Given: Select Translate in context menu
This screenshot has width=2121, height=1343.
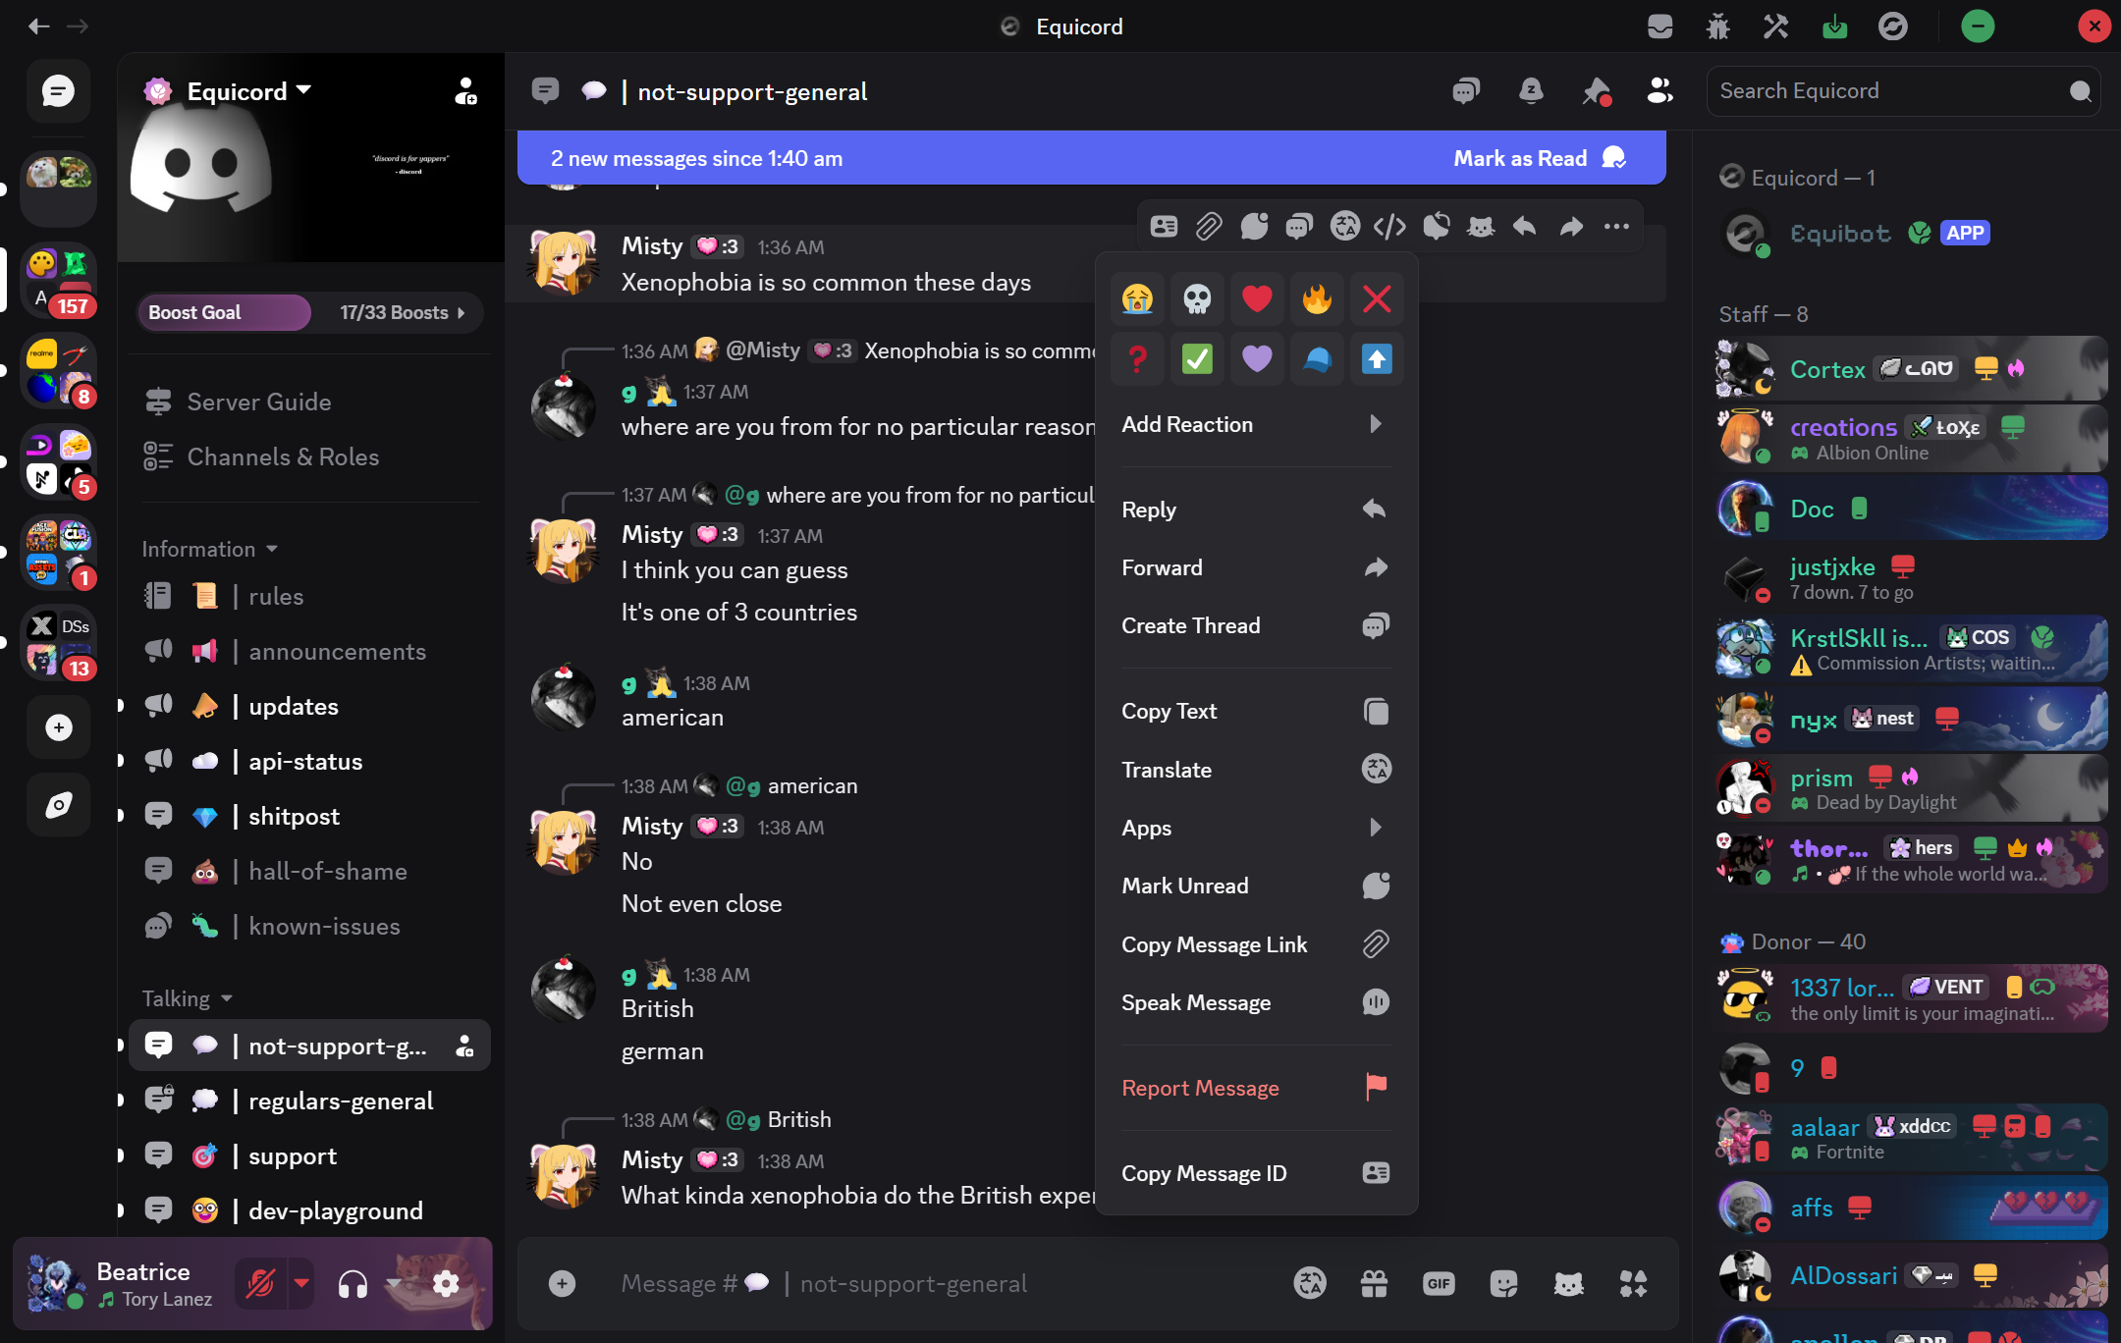Looking at the screenshot, I should [1257, 770].
